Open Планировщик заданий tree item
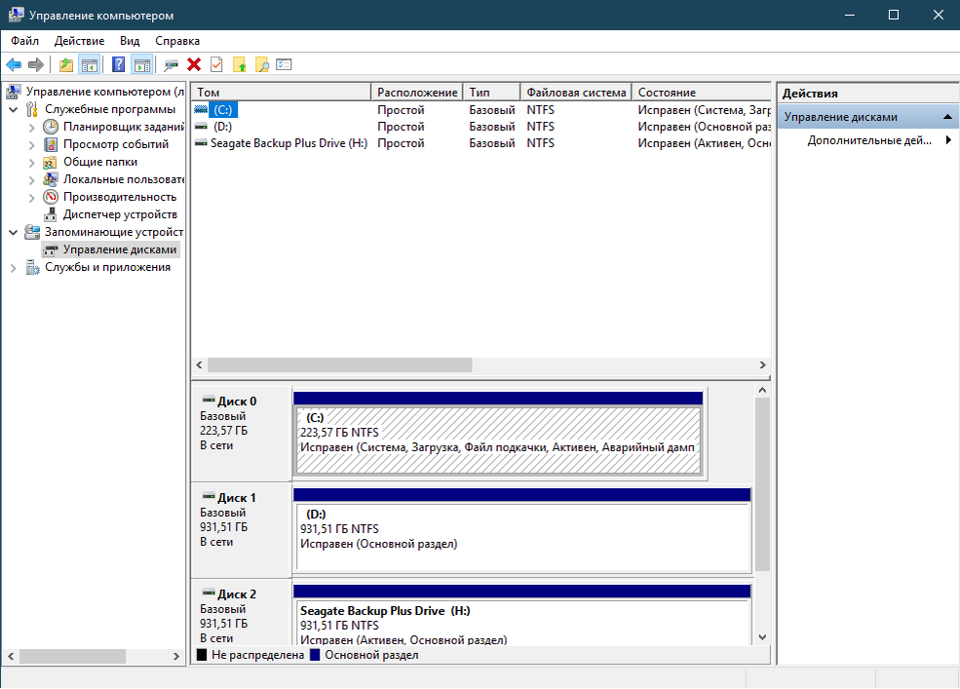Viewport: 960px width, 689px height. click(x=123, y=127)
